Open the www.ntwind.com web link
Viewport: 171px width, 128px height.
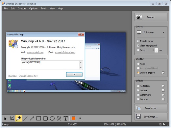point(35,52)
